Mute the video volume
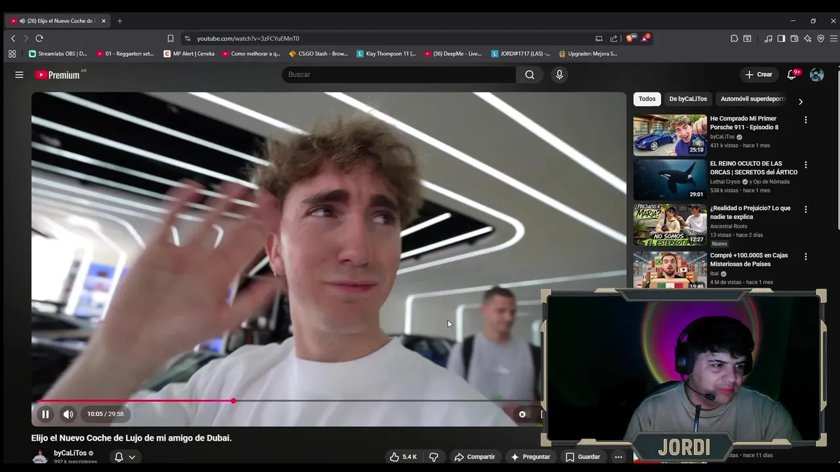Viewport: 840px width, 472px height. coord(68,414)
